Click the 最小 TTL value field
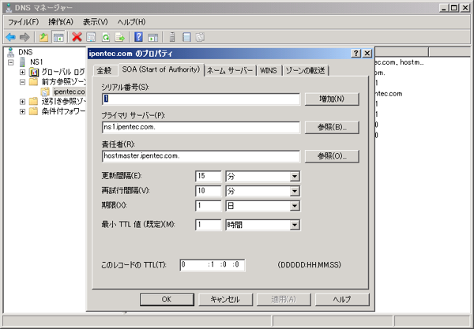The width and height of the screenshot is (474, 329). [x=209, y=225]
